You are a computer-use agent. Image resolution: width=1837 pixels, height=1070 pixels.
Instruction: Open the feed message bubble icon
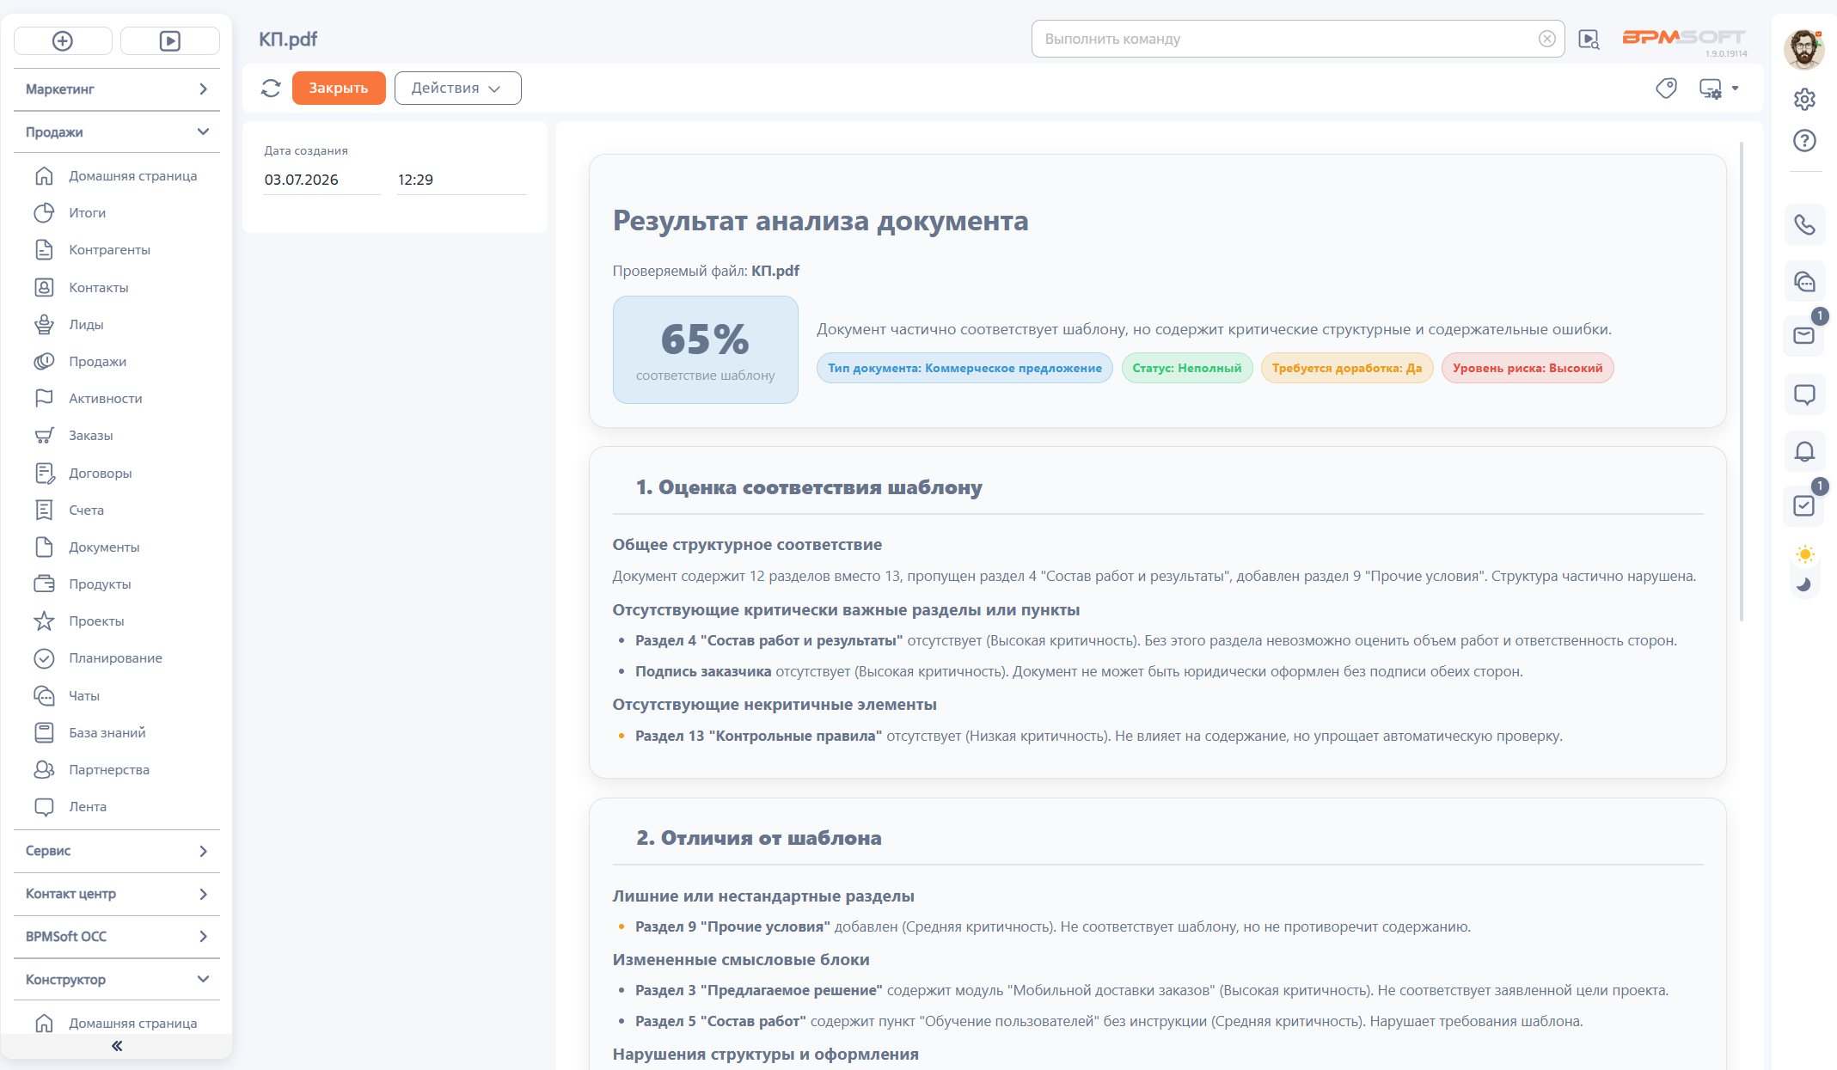click(1804, 394)
